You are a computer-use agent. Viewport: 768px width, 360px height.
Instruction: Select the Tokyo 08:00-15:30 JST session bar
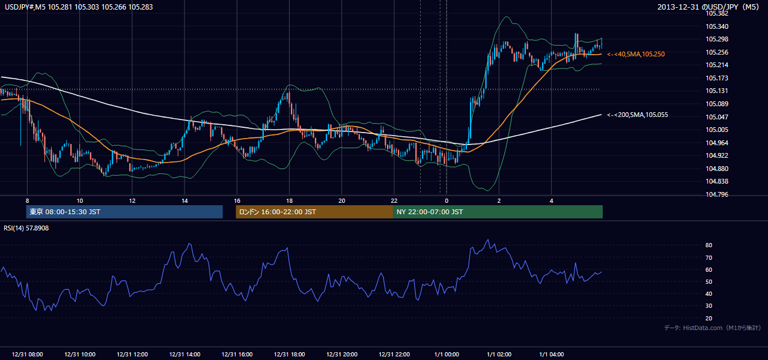click(x=124, y=212)
